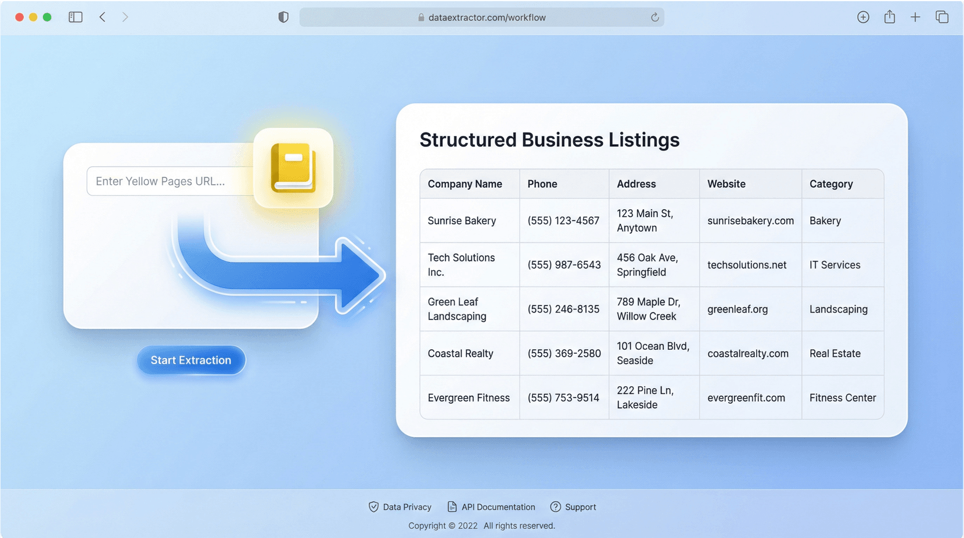Click the privacy report shield in the toolbar
Screen dimensions: 964x538
[283, 17]
